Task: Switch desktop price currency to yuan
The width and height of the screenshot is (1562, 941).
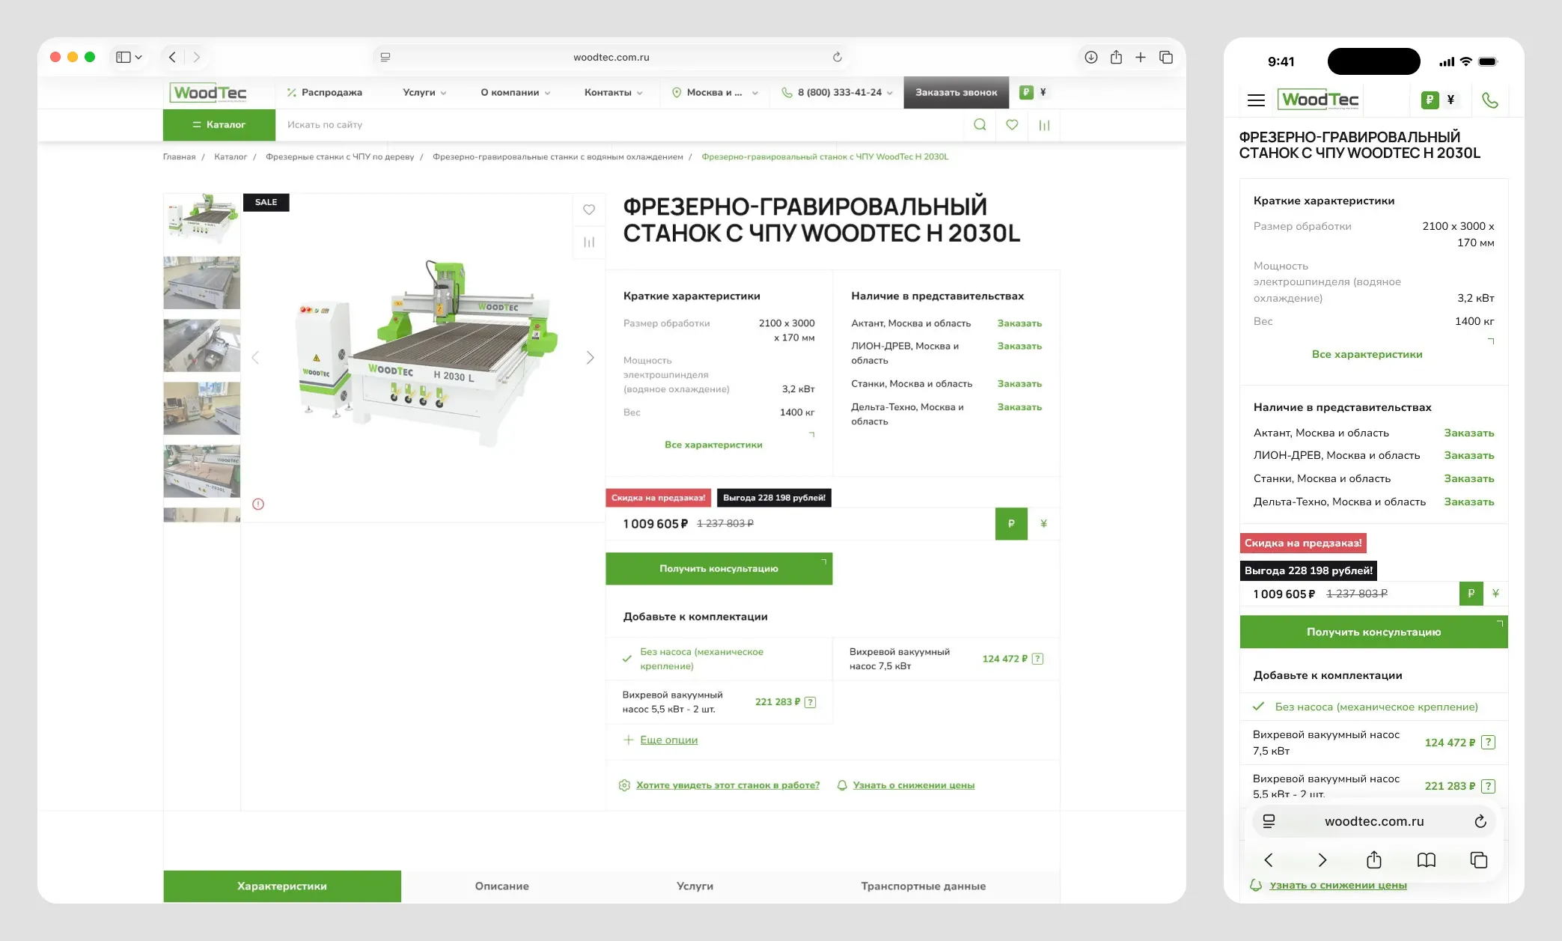Action: [x=1043, y=524]
